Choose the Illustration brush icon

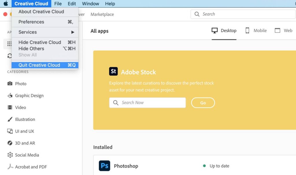click(10, 119)
